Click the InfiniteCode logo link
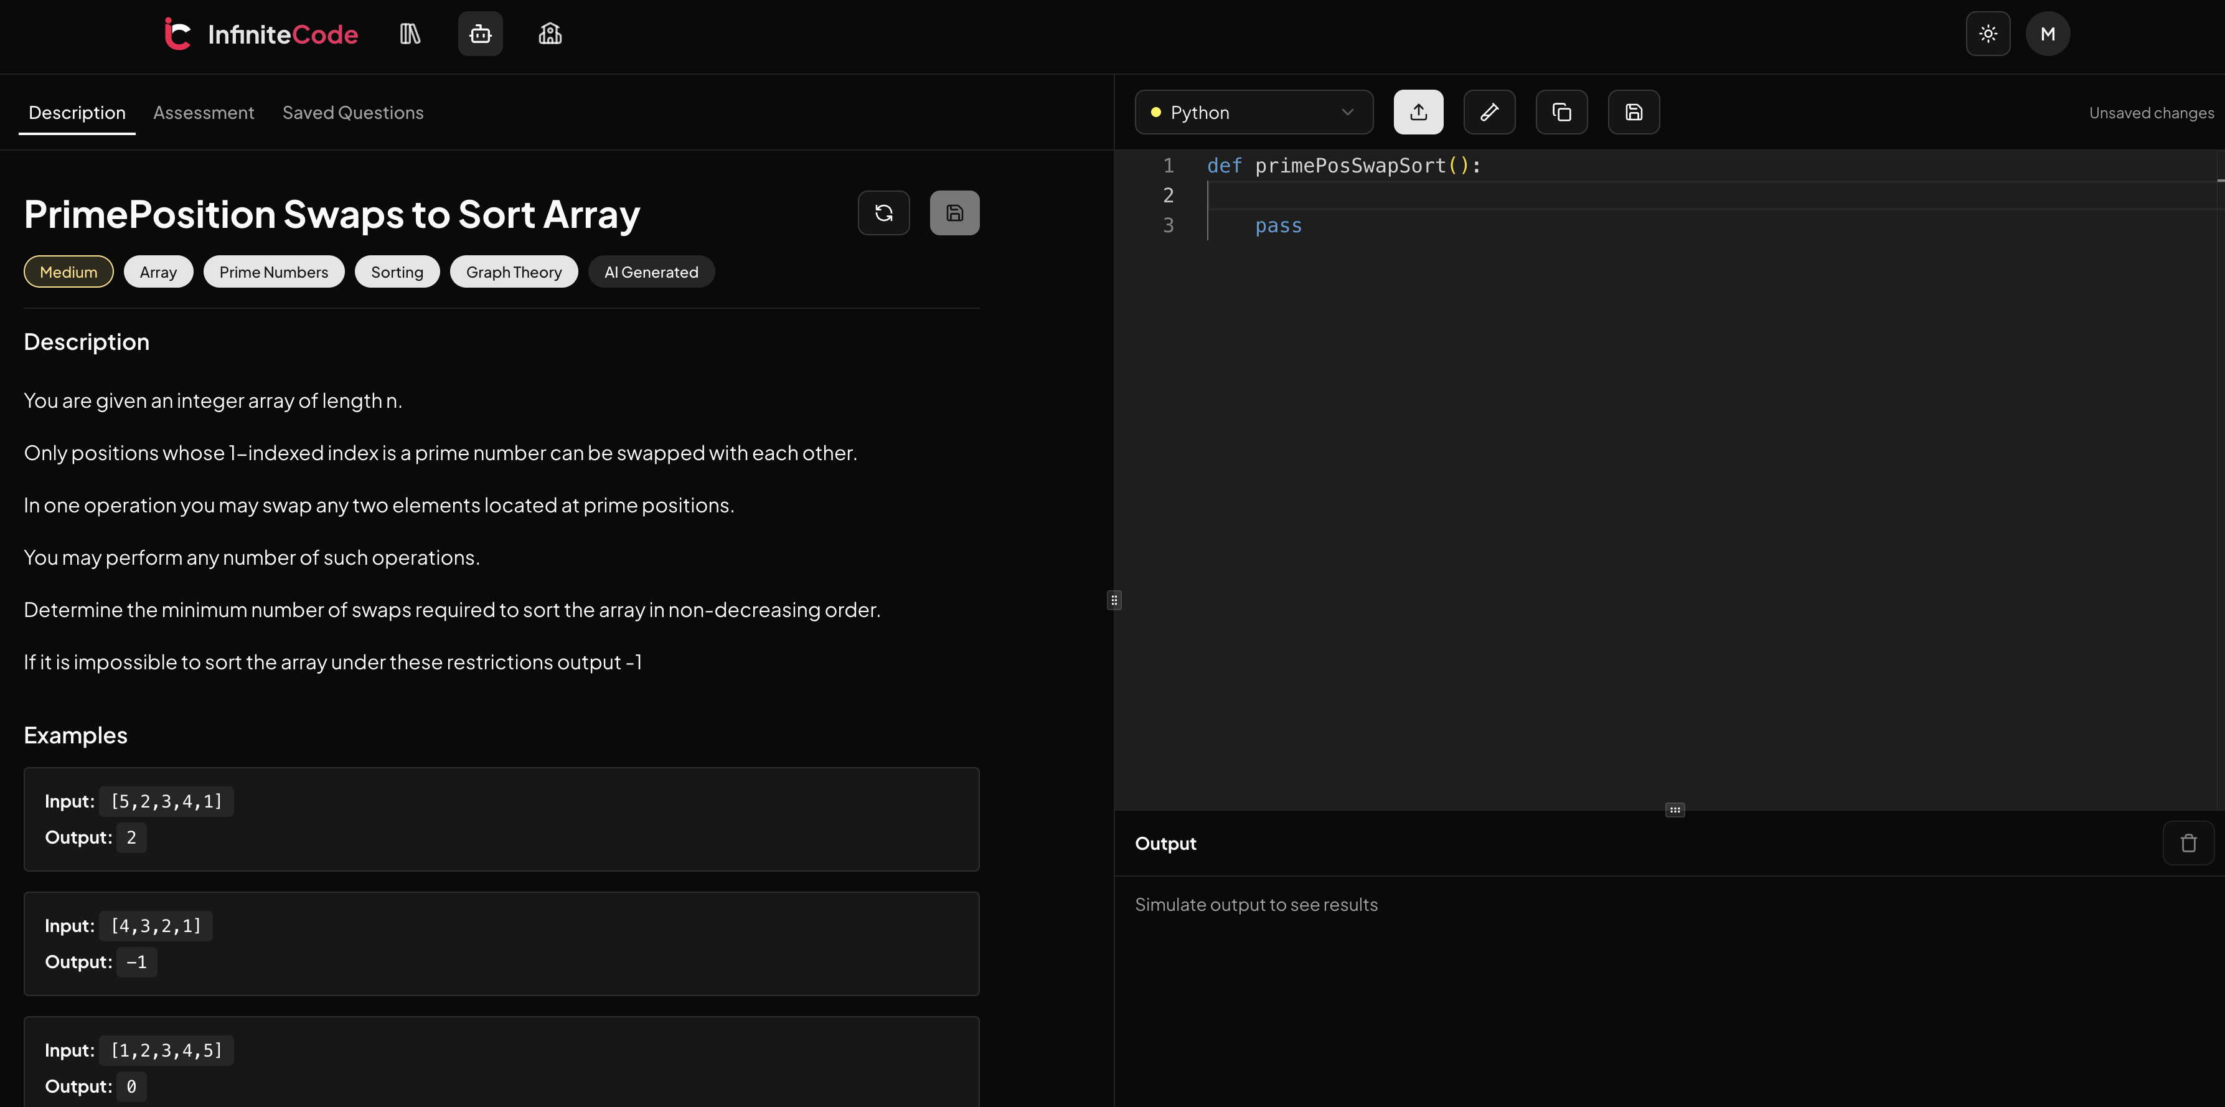Image resolution: width=2225 pixels, height=1107 pixels. pyautogui.click(x=261, y=34)
